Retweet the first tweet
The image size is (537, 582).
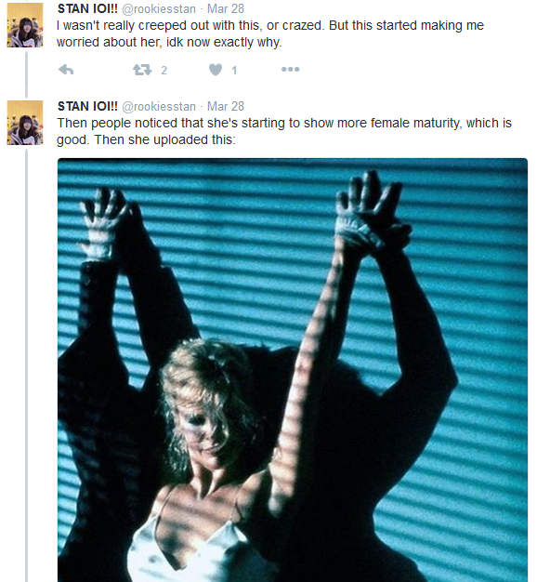pyautogui.click(x=142, y=70)
